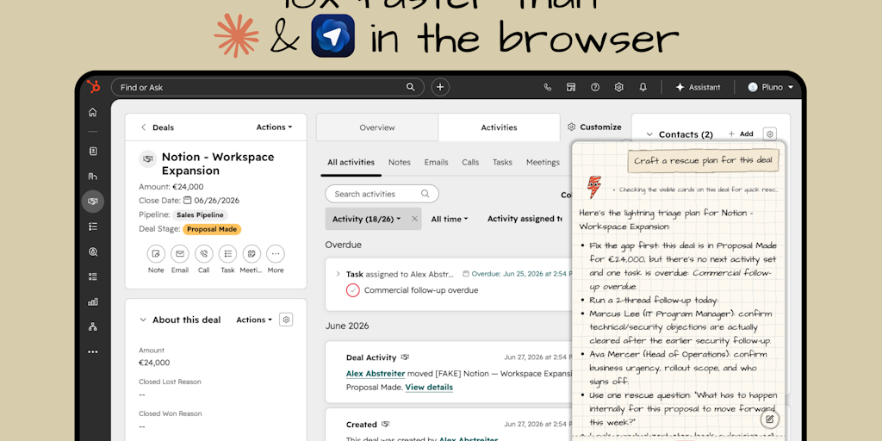Click the Call action icon under deal
The height and width of the screenshot is (441, 882).
[x=203, y=254]
